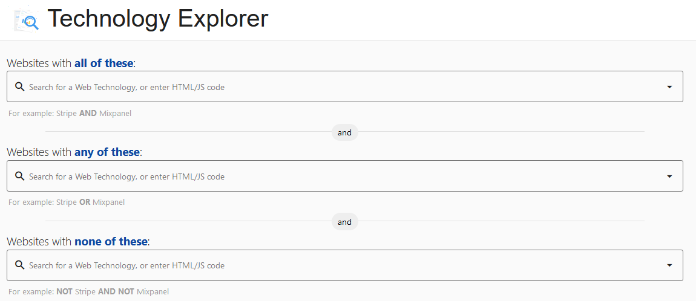696x301 pixels.
Task: Click the 'all of these' bold label
Action: tap(104, 63)
